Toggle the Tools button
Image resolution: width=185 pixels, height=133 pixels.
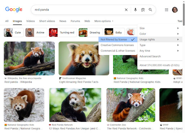point(180,21)
